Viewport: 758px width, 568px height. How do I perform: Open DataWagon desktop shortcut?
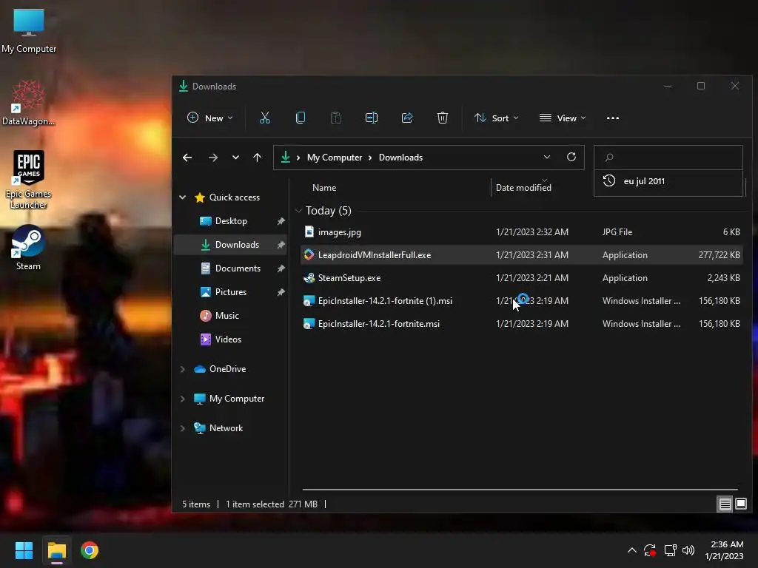pyautogui.click(x=29, y=103)
